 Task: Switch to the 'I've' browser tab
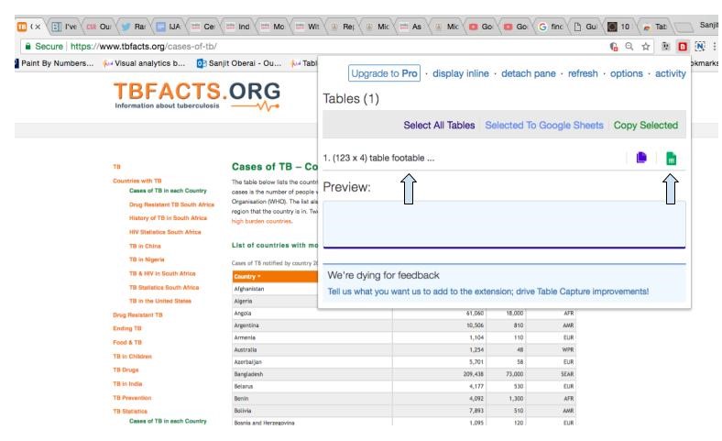tap(64, 27)
